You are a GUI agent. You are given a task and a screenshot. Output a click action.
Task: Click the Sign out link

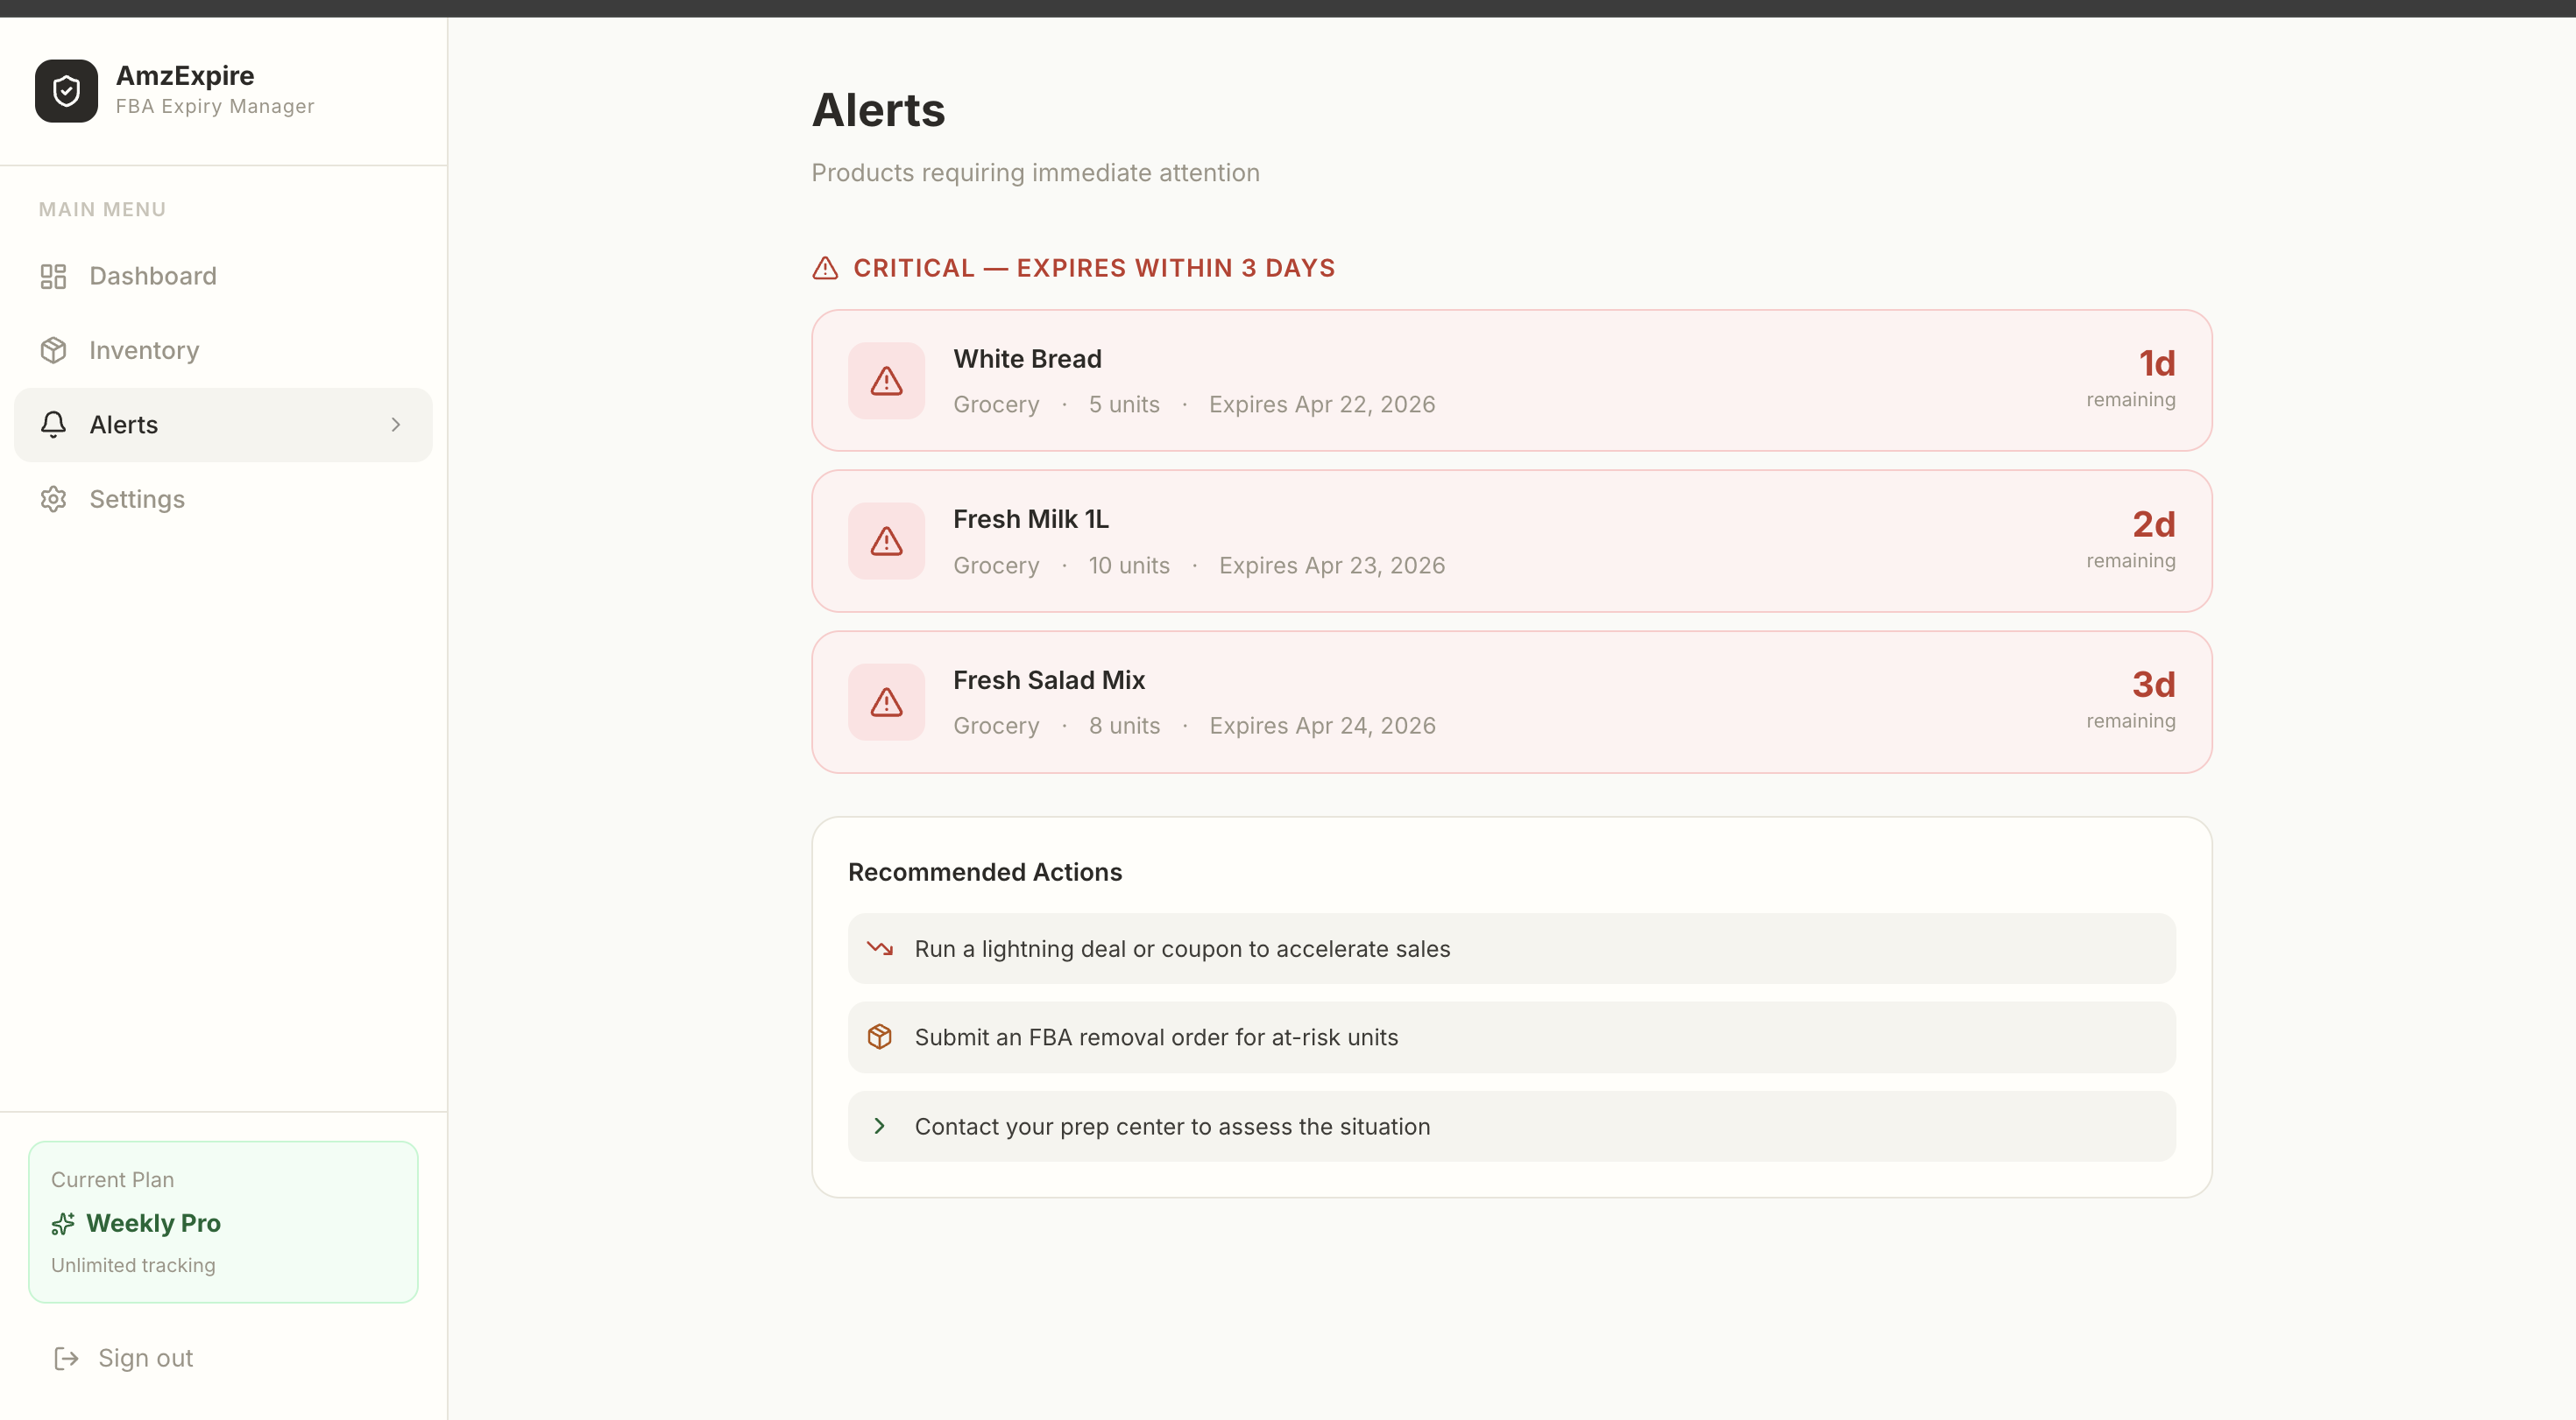[x=124, y=1358]
